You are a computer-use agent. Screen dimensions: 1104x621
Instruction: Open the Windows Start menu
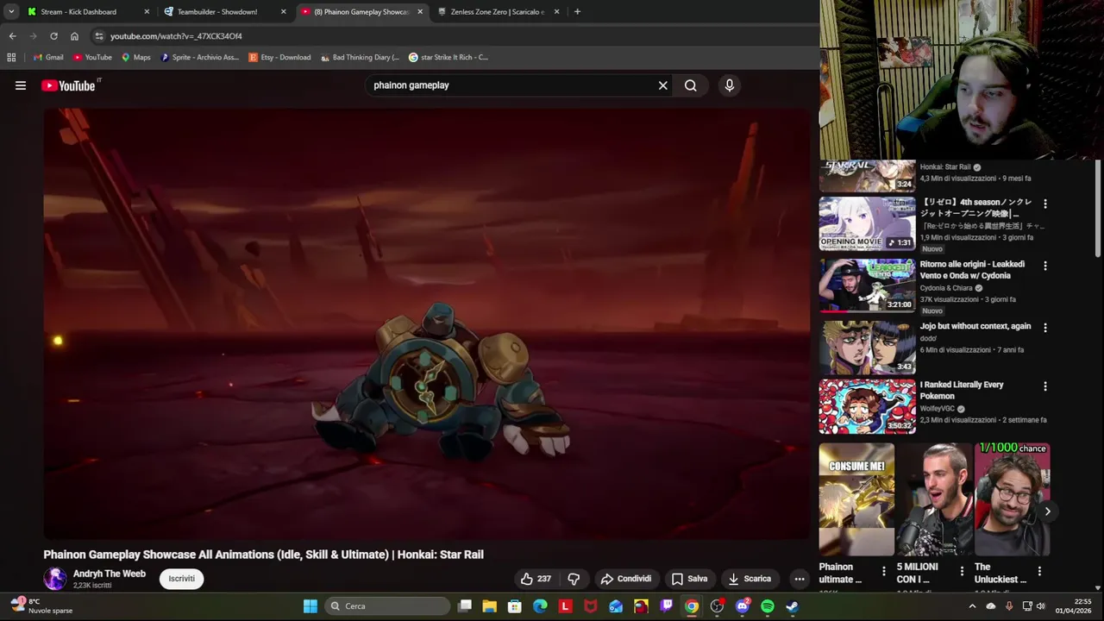[x=310, y=606]
